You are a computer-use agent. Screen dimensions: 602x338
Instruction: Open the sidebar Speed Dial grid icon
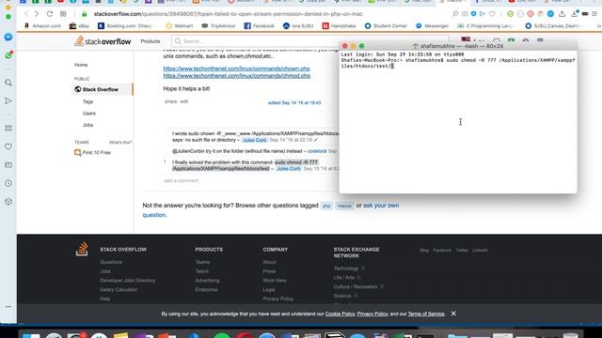8,129
